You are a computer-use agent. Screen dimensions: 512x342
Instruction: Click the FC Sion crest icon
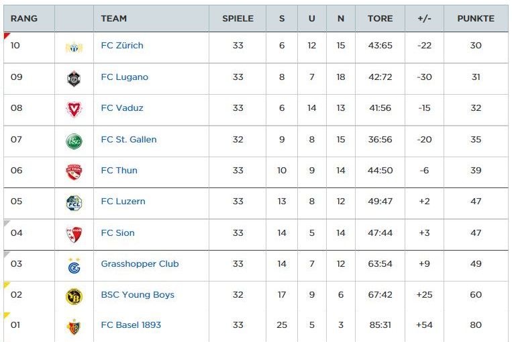click(x=74, y=234)
